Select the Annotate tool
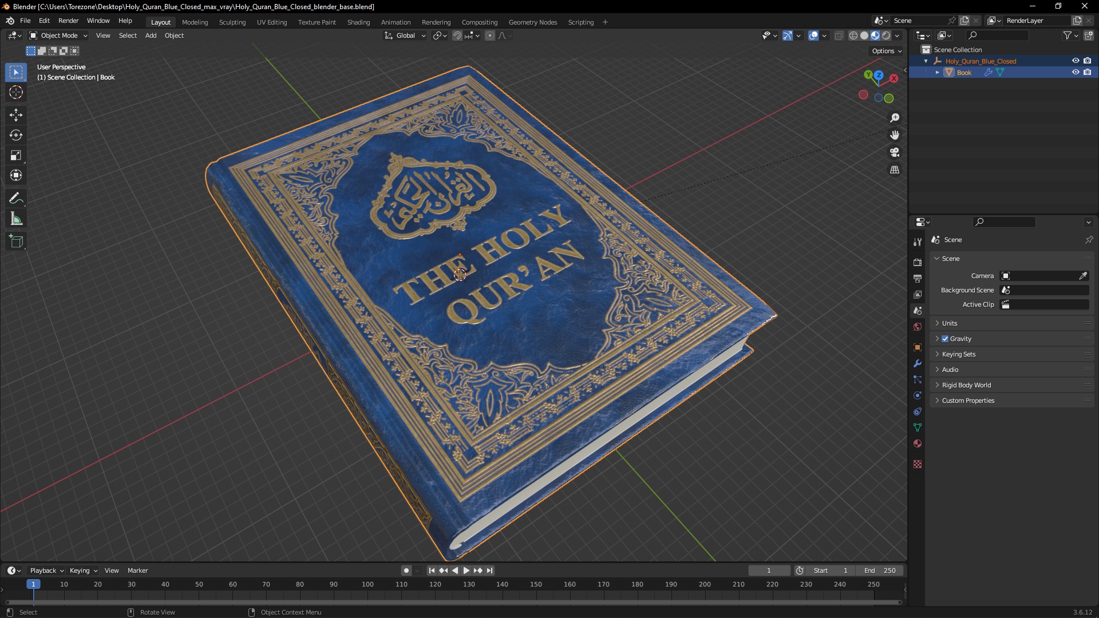The image size is (1099, 618). [16, 199]
